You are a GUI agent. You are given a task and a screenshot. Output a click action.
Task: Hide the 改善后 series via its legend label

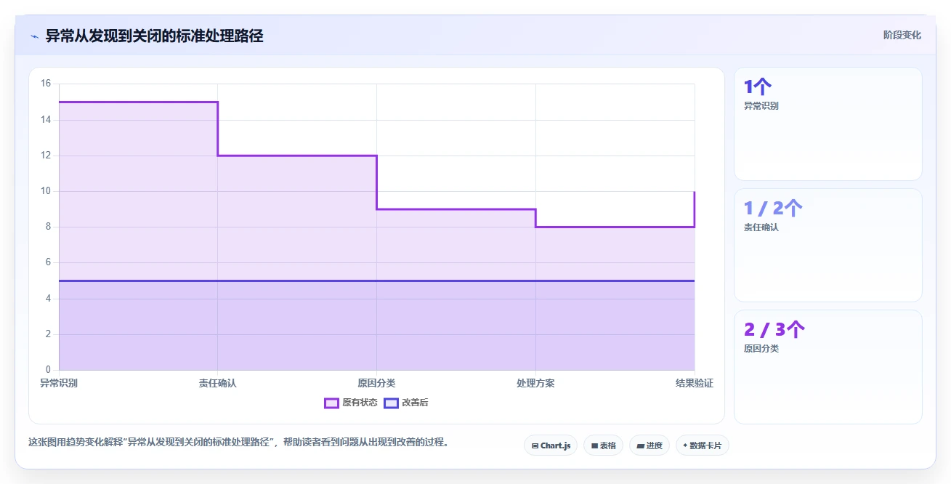415,403
